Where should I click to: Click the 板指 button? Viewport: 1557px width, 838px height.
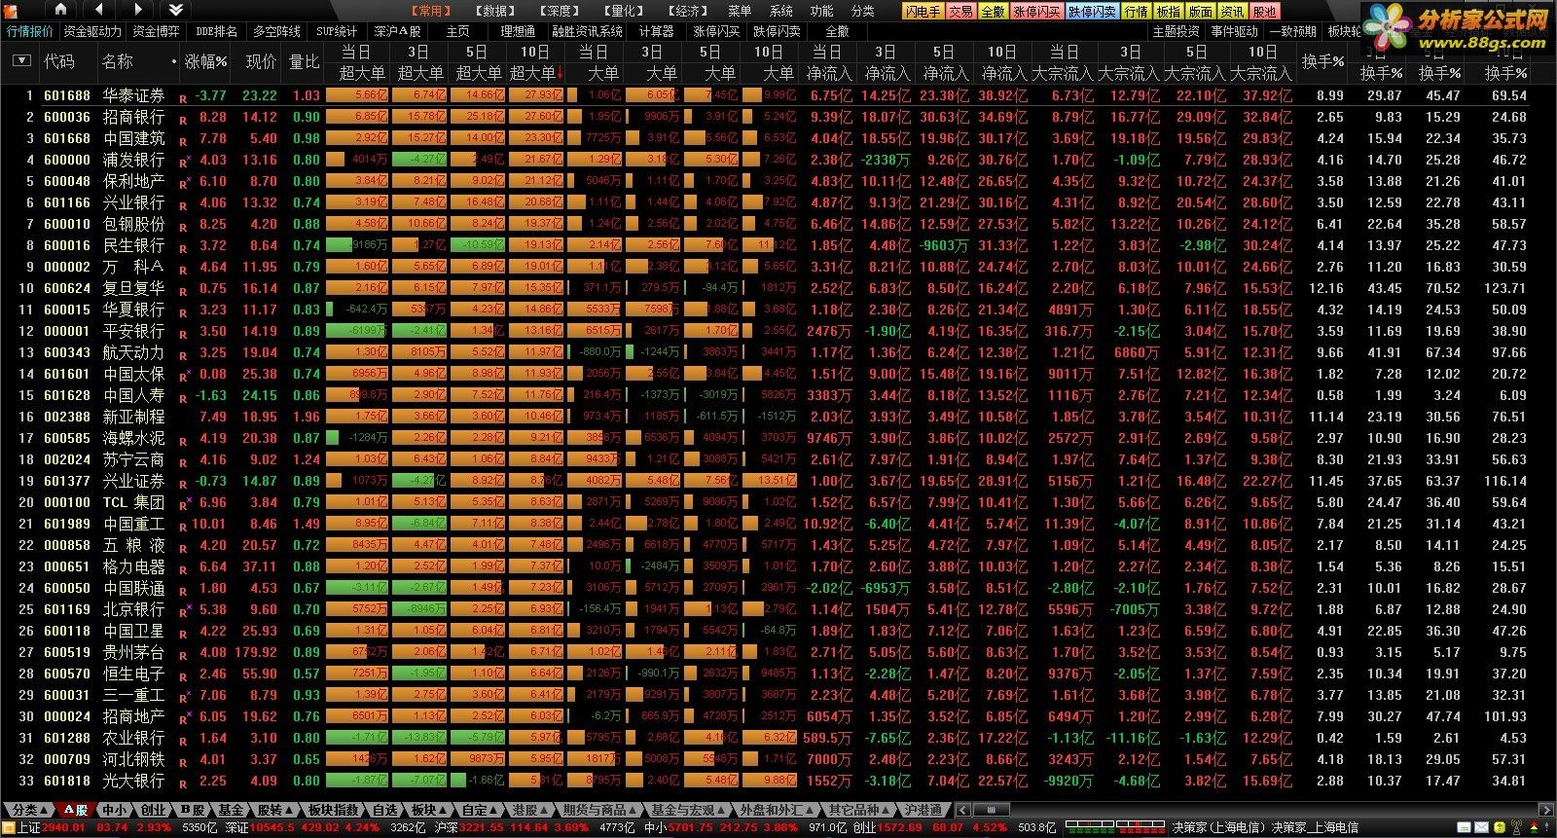click(x=1169, y=12)
